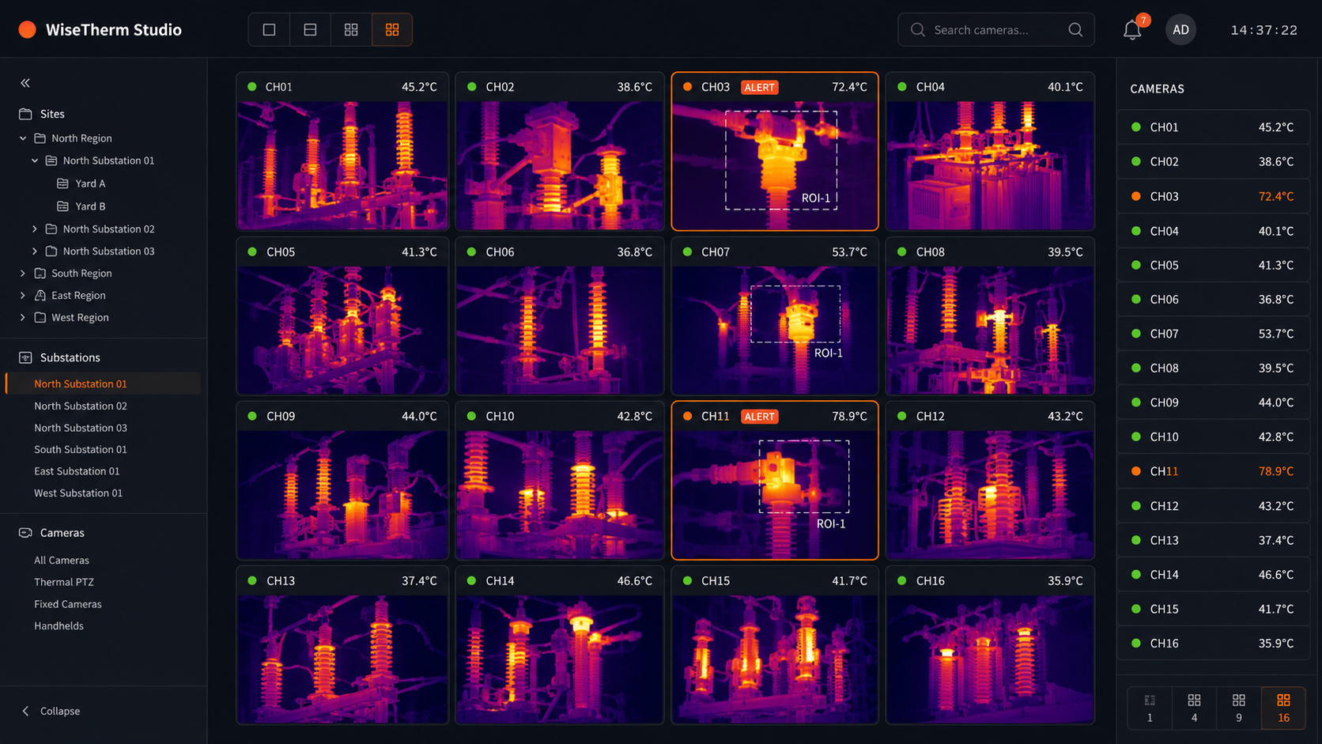Screen dimensions: 1322x744
Task: Click in the Search cameras field
Action: pos(996,30)
